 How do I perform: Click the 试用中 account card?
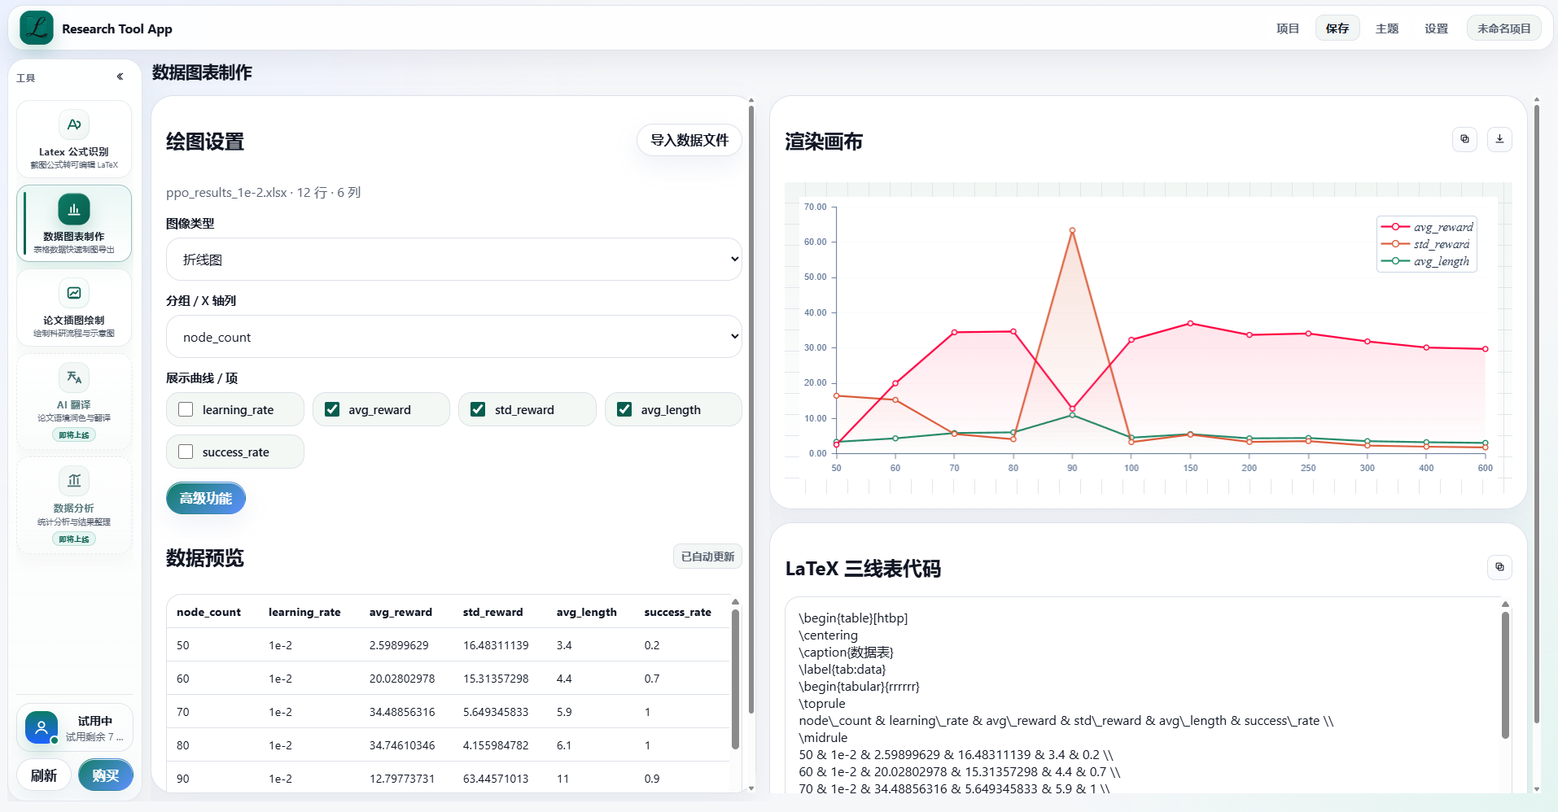(75, 727)
